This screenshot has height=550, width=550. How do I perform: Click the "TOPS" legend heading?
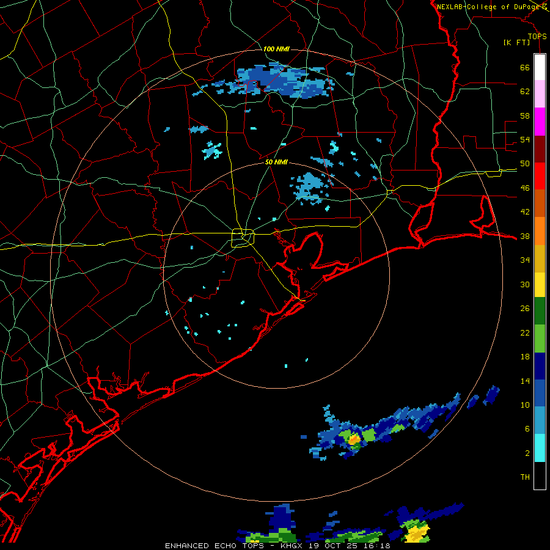[x=537, y=37]
